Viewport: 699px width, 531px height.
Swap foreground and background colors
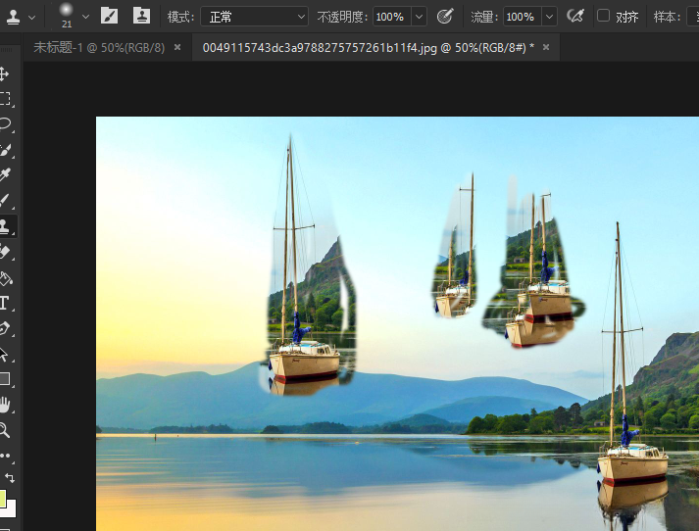(10, 478)
